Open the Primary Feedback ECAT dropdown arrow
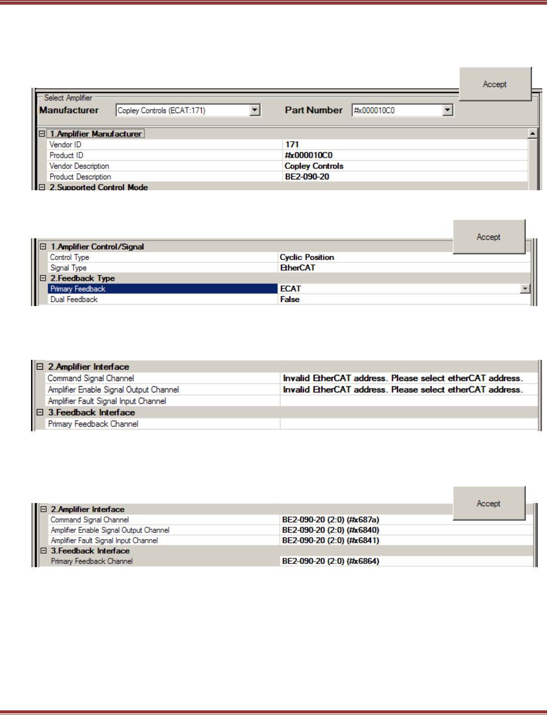Image resolution: width=547 pixels, height=715 pixels. tap(525, 288)
